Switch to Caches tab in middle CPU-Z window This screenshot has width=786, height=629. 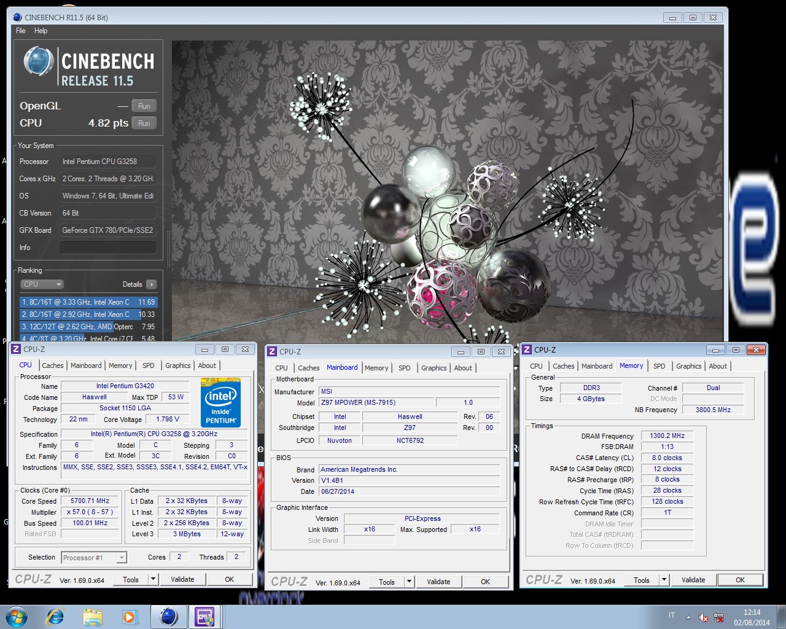point(308,368)
